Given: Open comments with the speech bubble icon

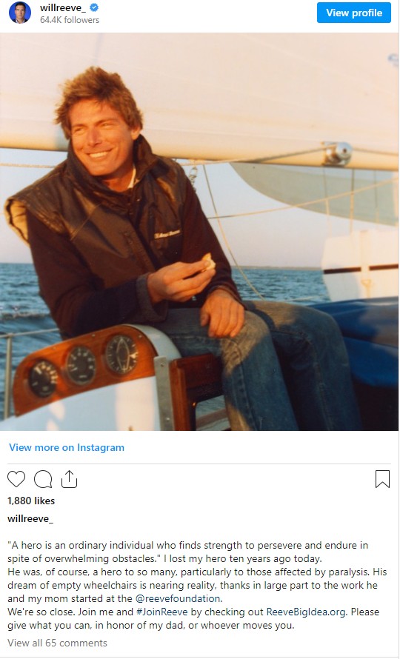Looking at the screenshot, I should tap(43, 479).
